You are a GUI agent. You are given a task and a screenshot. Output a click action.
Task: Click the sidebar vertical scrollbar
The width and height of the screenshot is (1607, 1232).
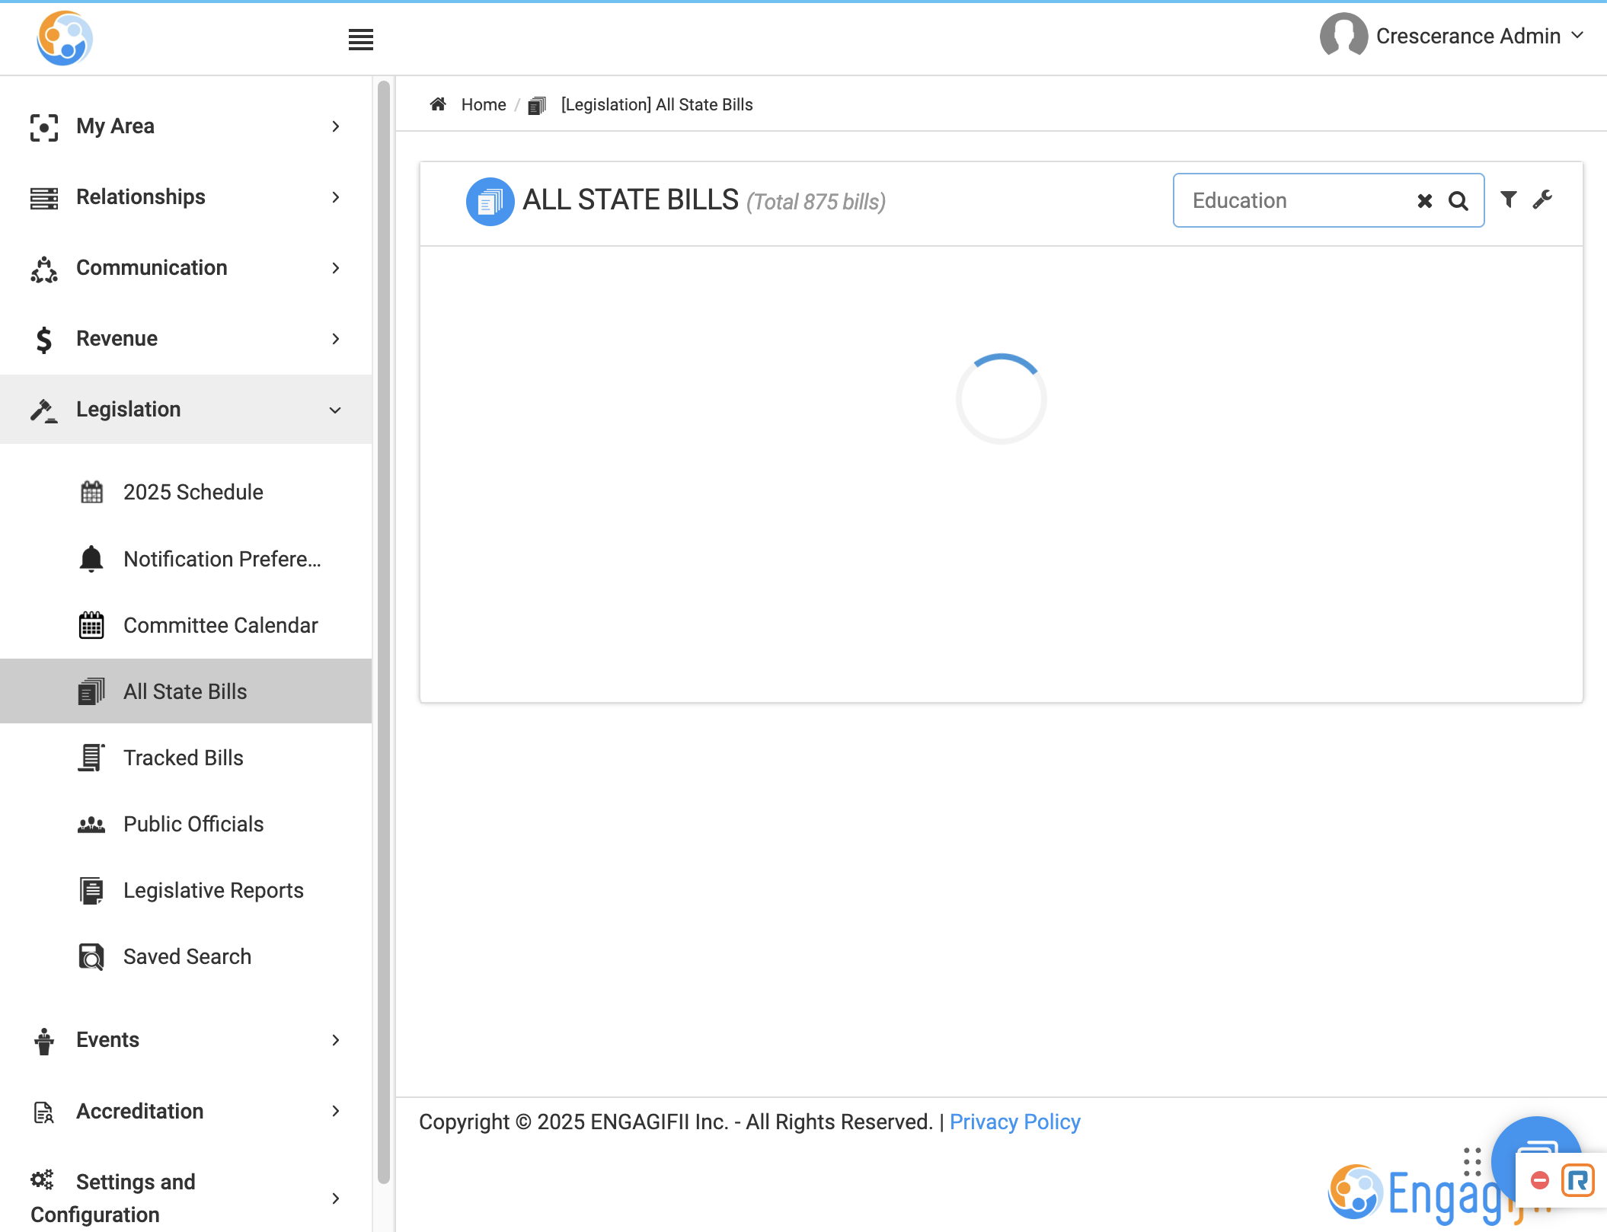(x=383, y=632)
